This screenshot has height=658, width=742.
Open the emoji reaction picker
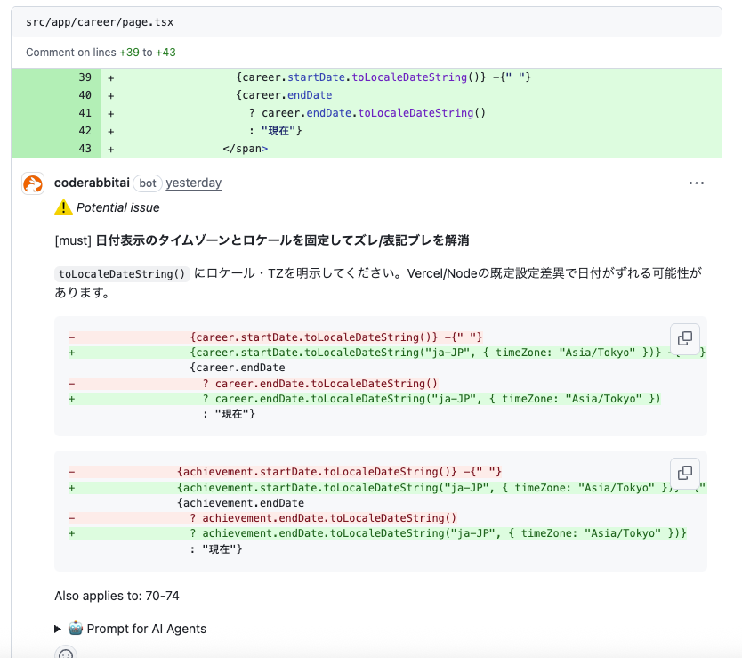click(x=65, y=653)
